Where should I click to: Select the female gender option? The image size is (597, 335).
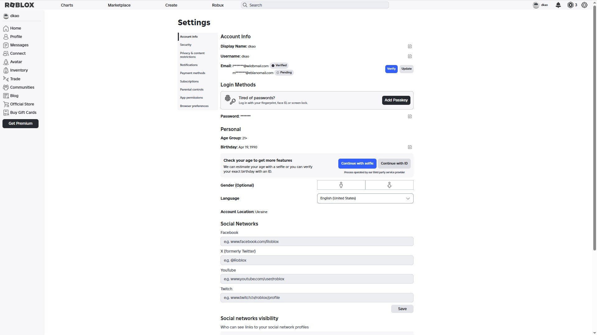point(389,185)
